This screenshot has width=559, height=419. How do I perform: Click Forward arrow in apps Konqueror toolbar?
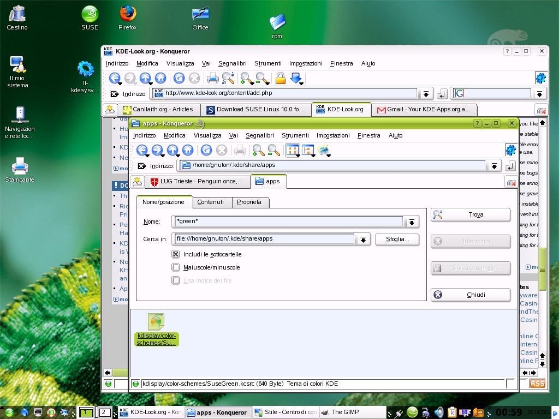point(157,150)
